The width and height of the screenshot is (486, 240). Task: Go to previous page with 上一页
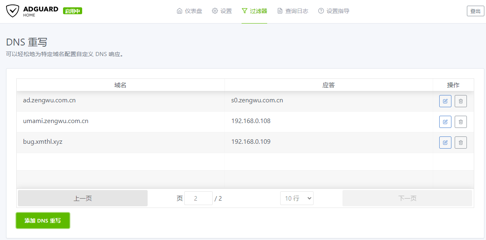(x=83, y=198)
